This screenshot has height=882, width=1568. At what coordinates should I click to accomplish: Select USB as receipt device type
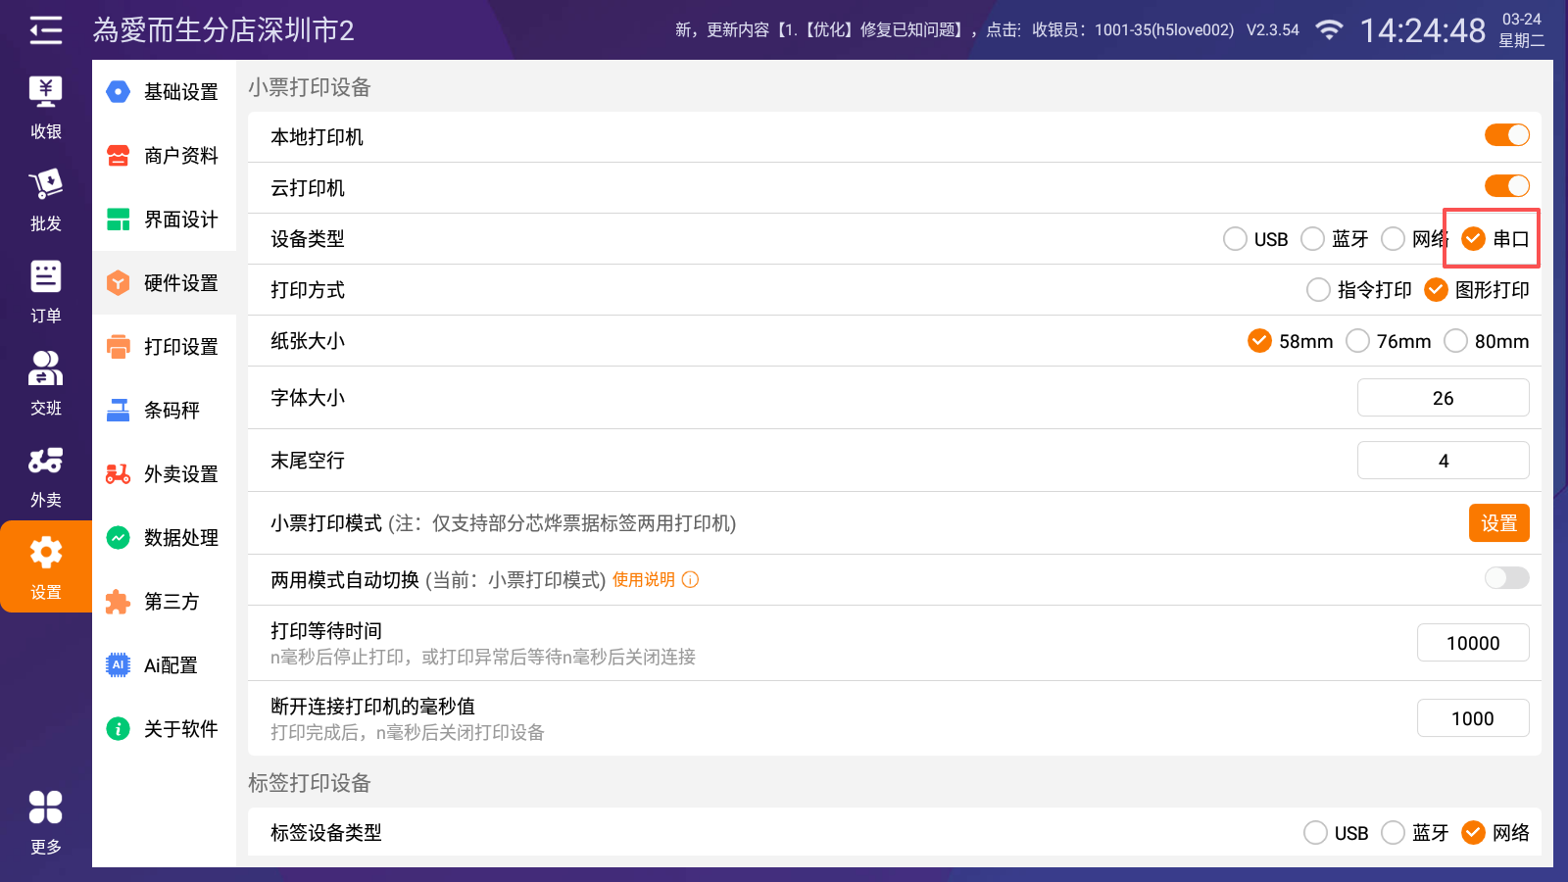[1236, 239]
